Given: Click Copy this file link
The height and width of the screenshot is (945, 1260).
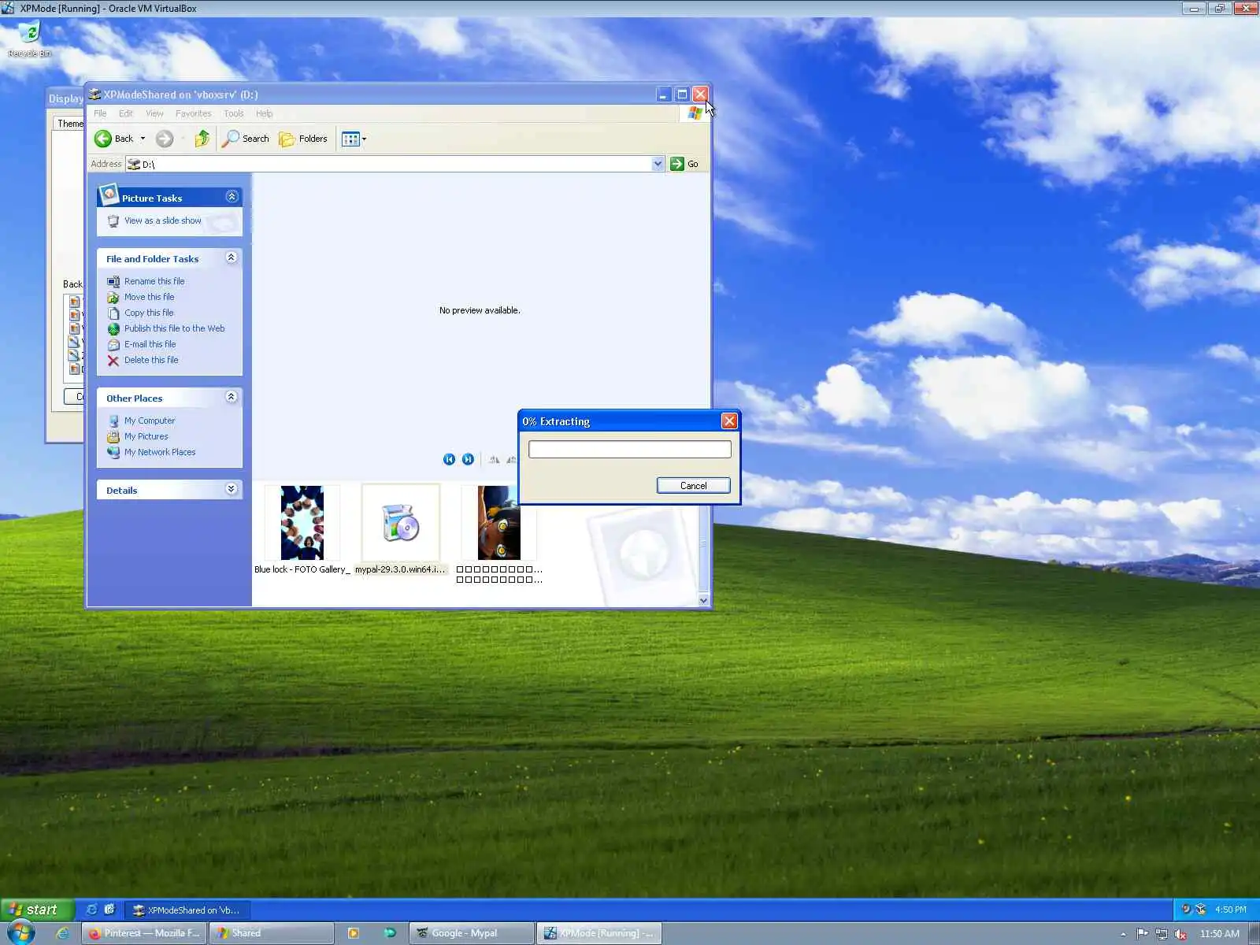Looking at the screenshot, I should [x=149, y=313].
